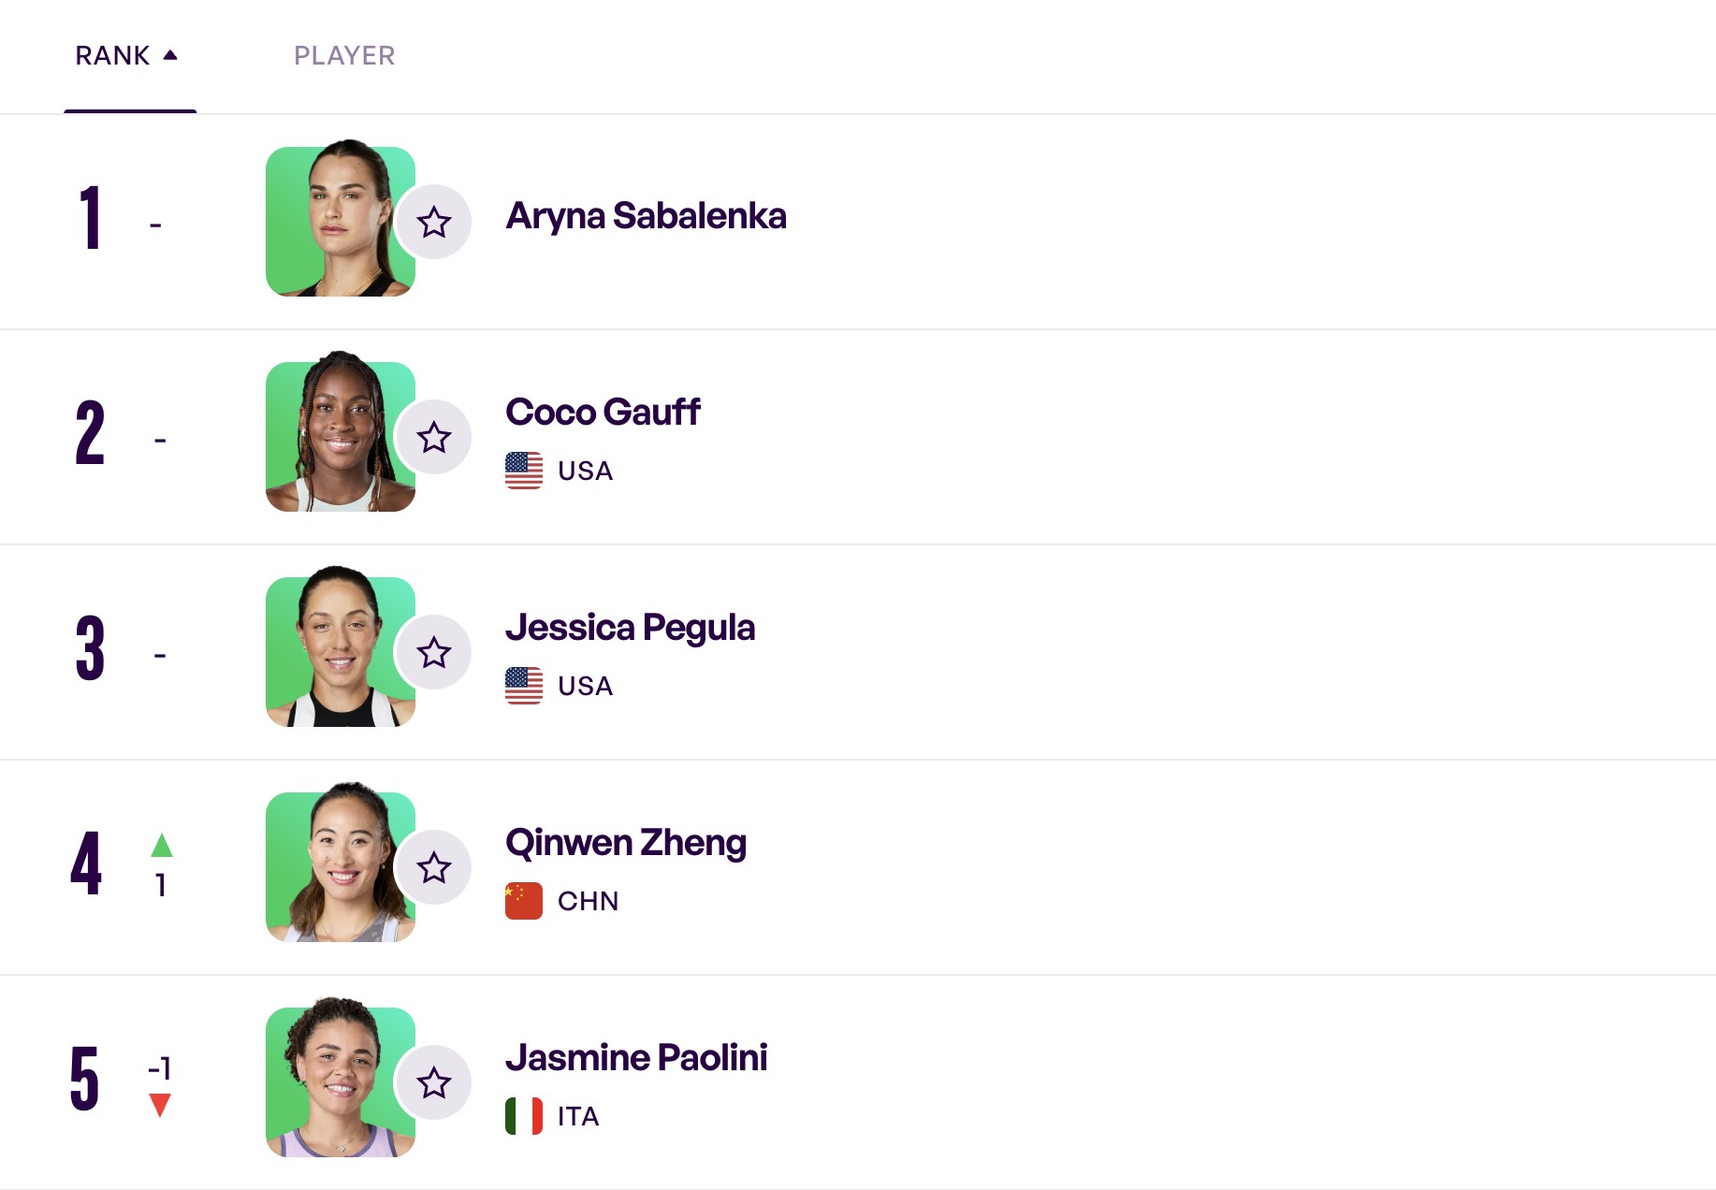Screen dimensions: 1716x1190
Task: Click the green up arrow at rank 4
Action: tap(162, 845)
